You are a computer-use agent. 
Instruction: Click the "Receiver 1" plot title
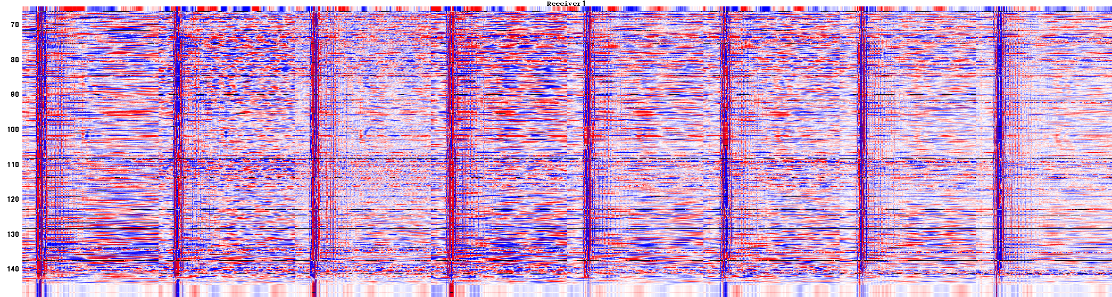[566, 4]
